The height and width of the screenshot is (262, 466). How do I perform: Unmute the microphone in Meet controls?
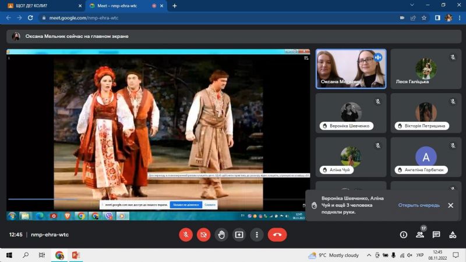[x=186, y=235]
